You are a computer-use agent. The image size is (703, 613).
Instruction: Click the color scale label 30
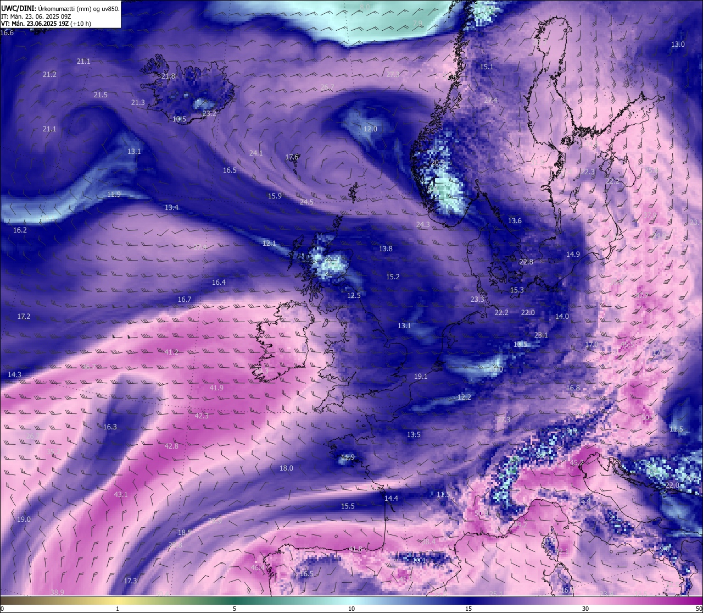[x=585, y=609]
